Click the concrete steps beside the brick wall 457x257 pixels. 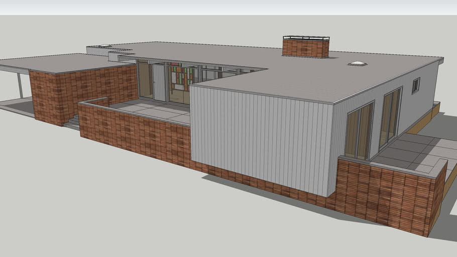(x=73, y=122)
